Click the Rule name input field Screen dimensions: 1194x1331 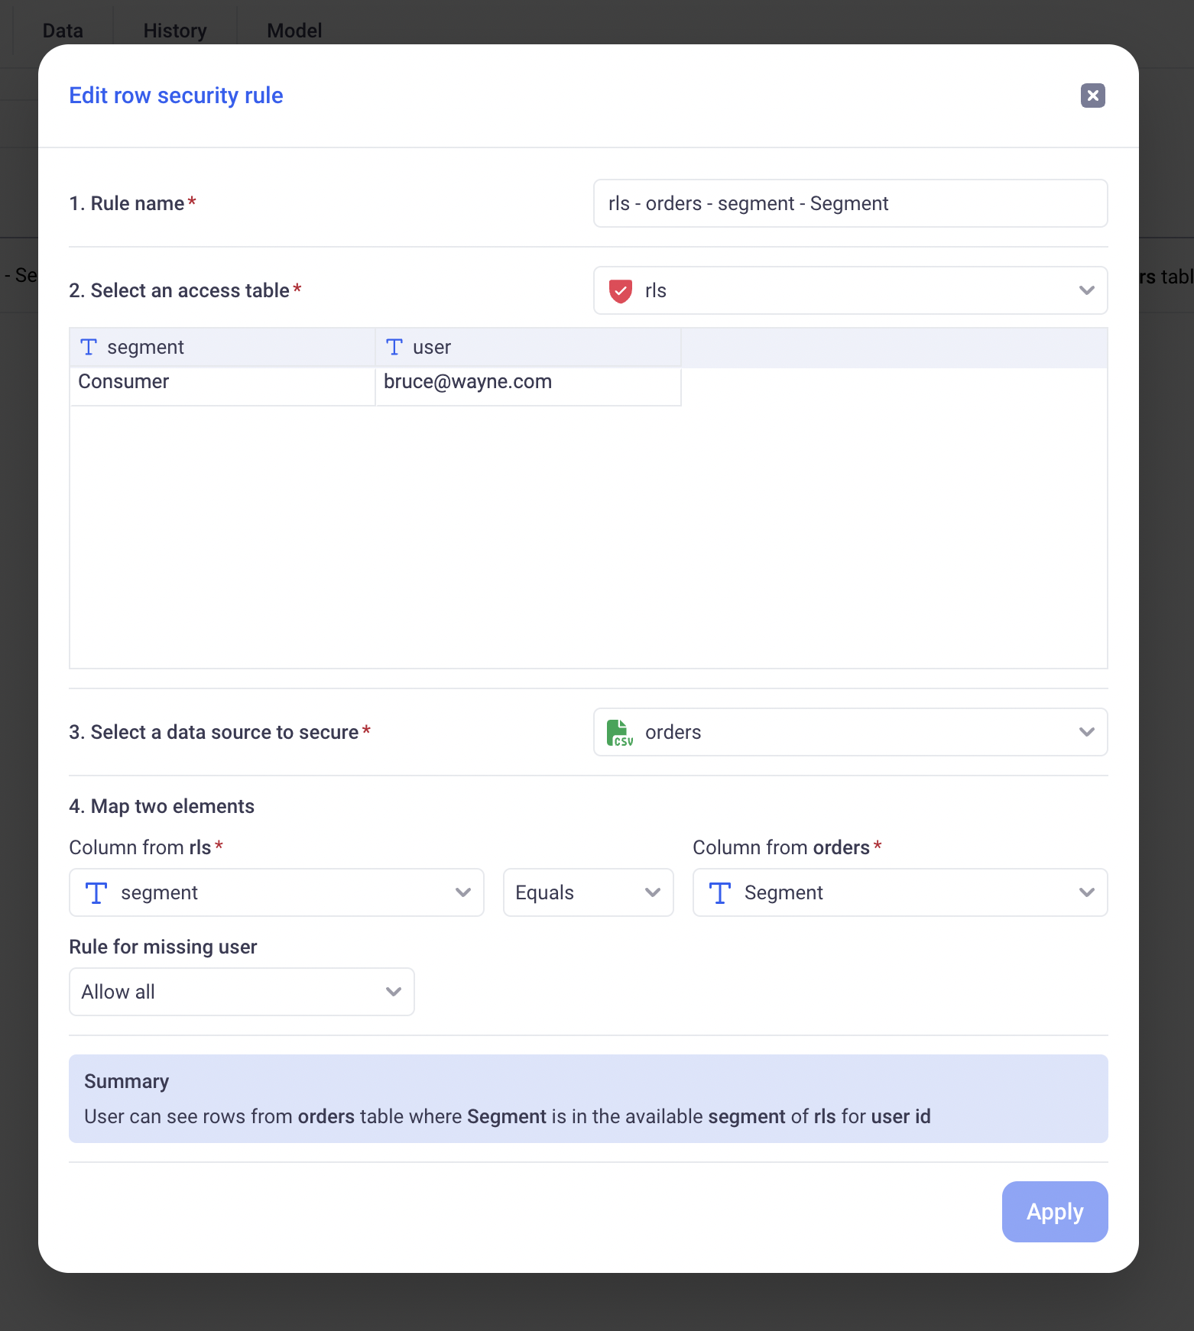pyautogui.click(x=850, y=203)
